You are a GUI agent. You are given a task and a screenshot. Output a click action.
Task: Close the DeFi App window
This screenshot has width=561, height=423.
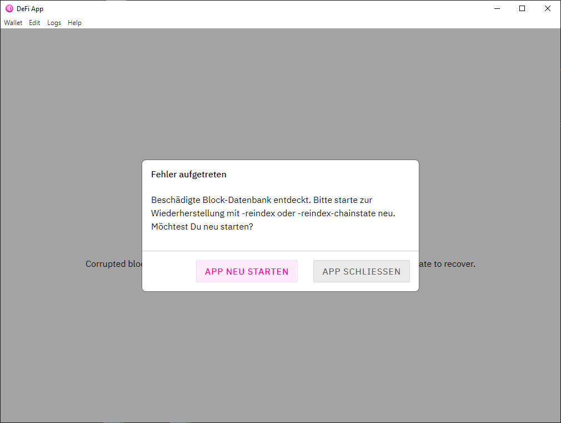[548, 8]
